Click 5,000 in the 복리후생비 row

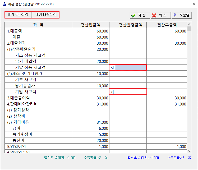tap(103, 135)
